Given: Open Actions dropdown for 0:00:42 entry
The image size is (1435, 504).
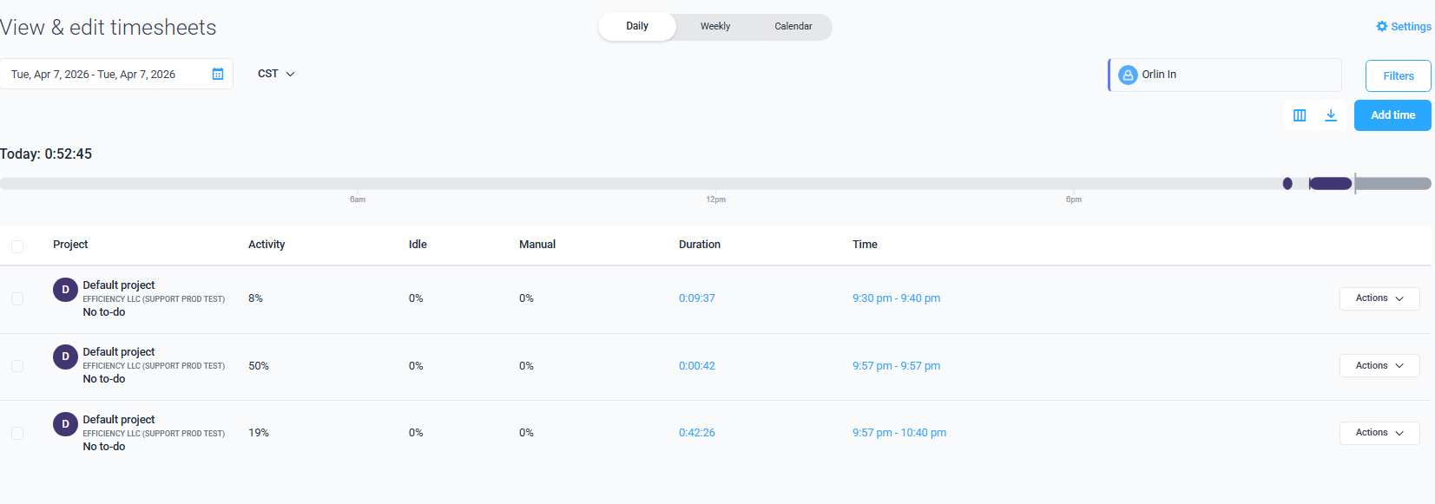Looking at the screenshot, I should tap(1379, 366).
